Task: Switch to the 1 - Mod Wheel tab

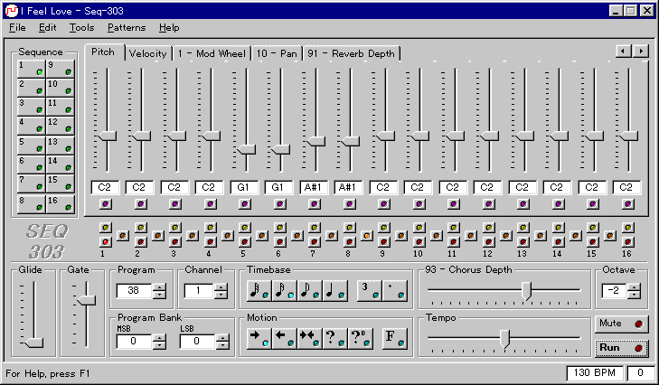Action: 212,54
